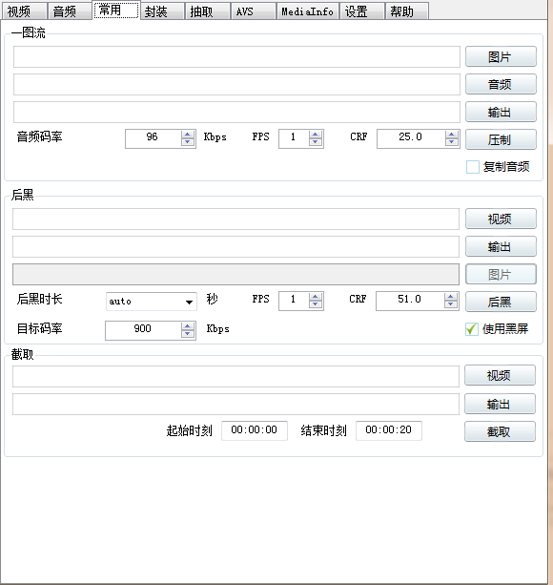Switch to the AVS tab
The height and width of the screenshot is (585, 553).
tap(254, 11)
